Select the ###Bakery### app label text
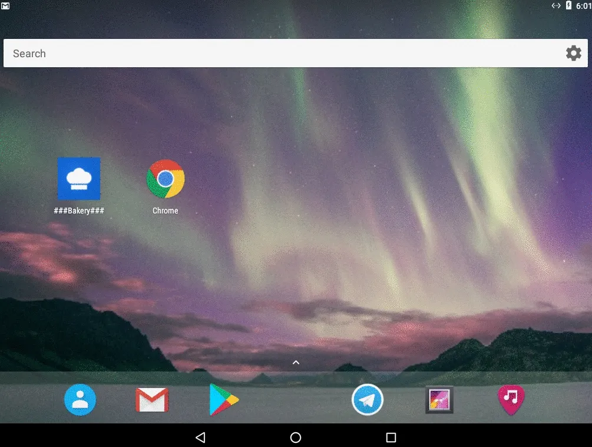This screenshot has height=447, width=592. pyautogui.click(x=79, y=210)
